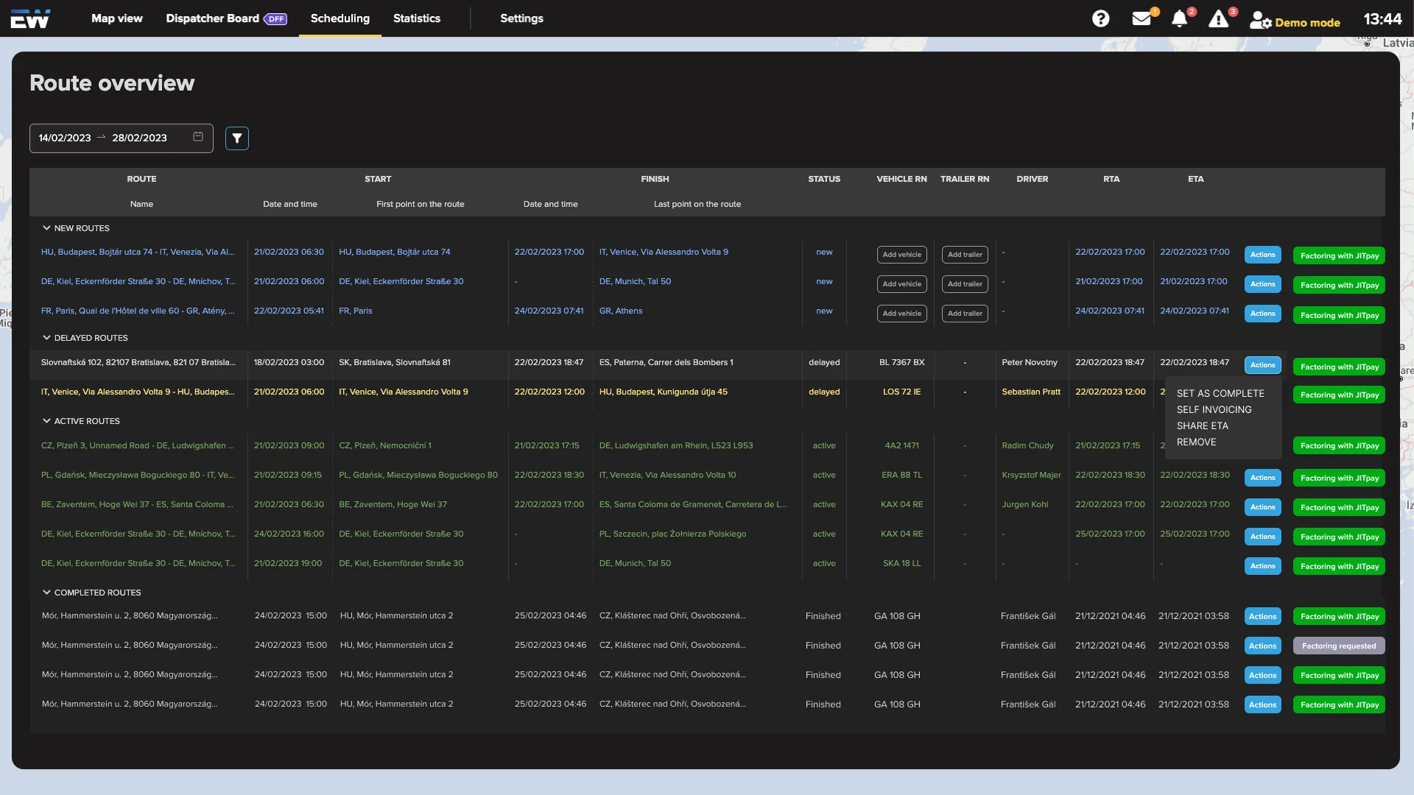Click the end date 28/02/2023 field
The width and height of the screenshot is (1414, 795).
tap(139, 138)
